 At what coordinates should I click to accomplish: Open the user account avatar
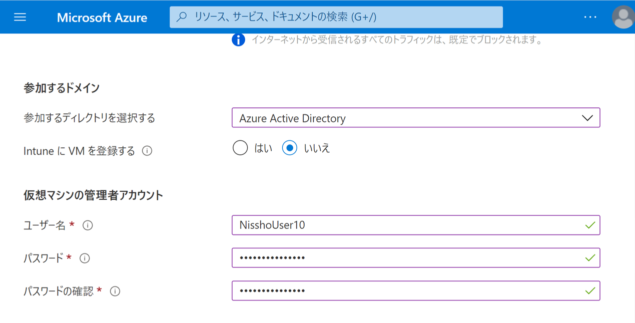pos(623,17)
